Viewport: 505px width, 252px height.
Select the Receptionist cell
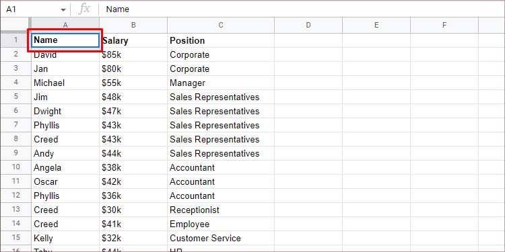coord(221,210)
